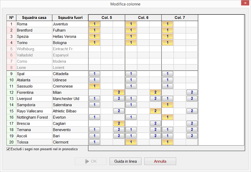Select row number 13 for Liverpool

click(11, 99)
